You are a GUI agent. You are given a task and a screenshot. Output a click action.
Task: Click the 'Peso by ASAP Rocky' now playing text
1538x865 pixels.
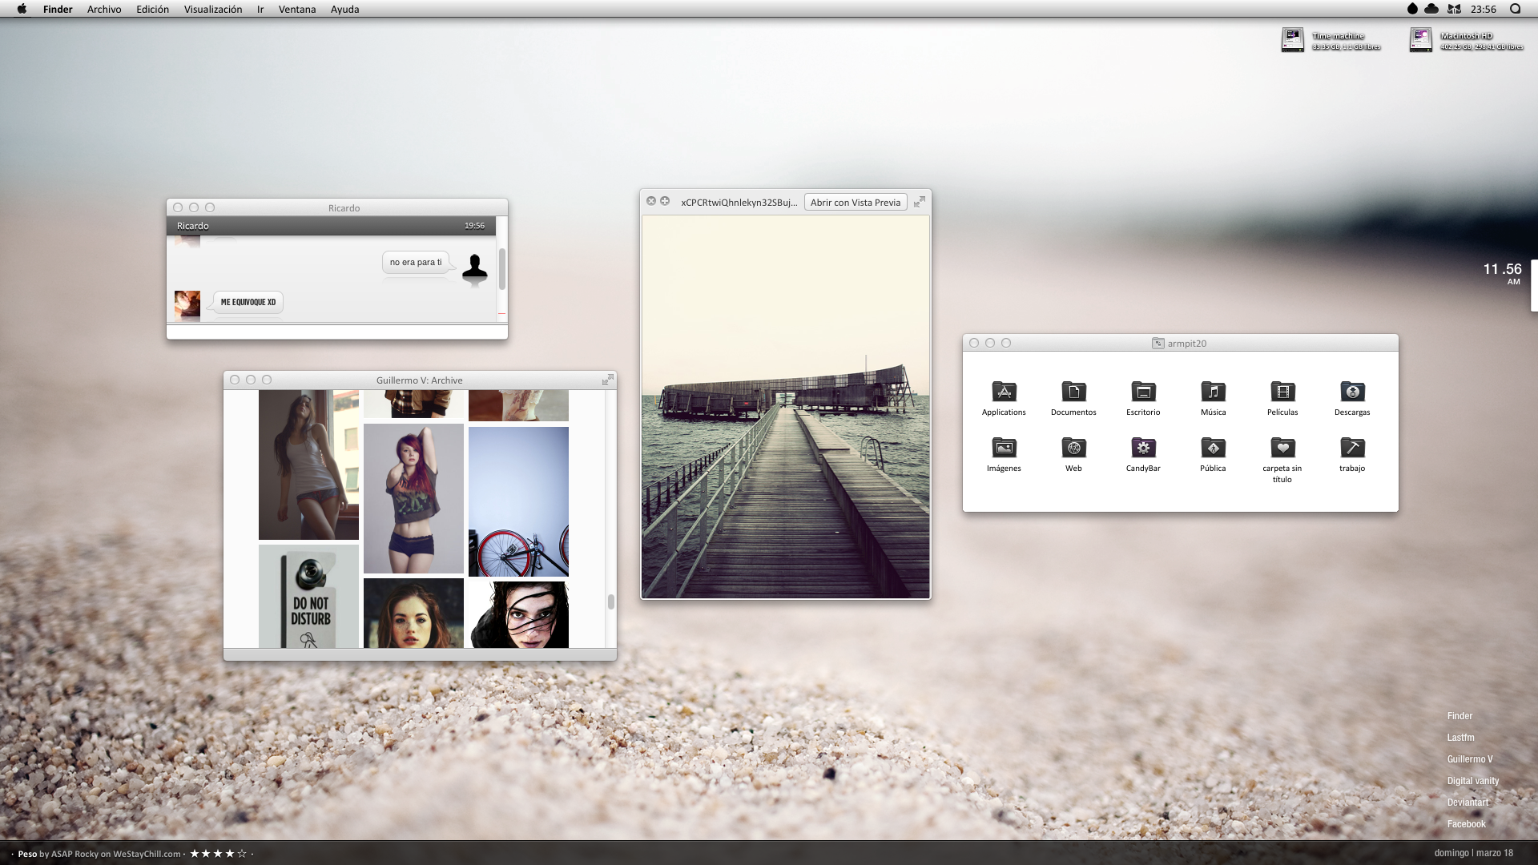pyautogui.click(x=99, y=854)
